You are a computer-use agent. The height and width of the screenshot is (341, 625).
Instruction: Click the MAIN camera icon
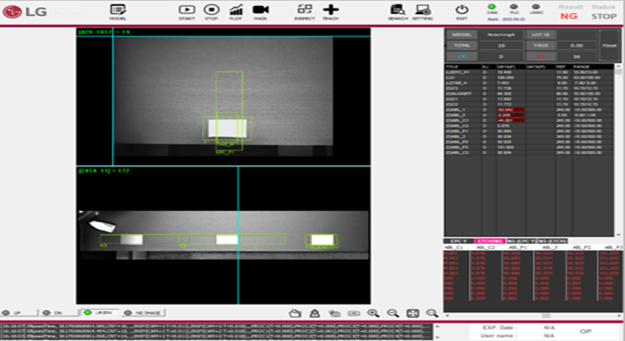261,10
